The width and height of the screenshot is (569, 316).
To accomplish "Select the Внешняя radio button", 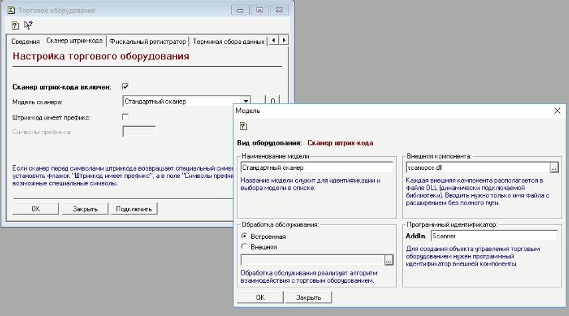I will click(245, 247).
